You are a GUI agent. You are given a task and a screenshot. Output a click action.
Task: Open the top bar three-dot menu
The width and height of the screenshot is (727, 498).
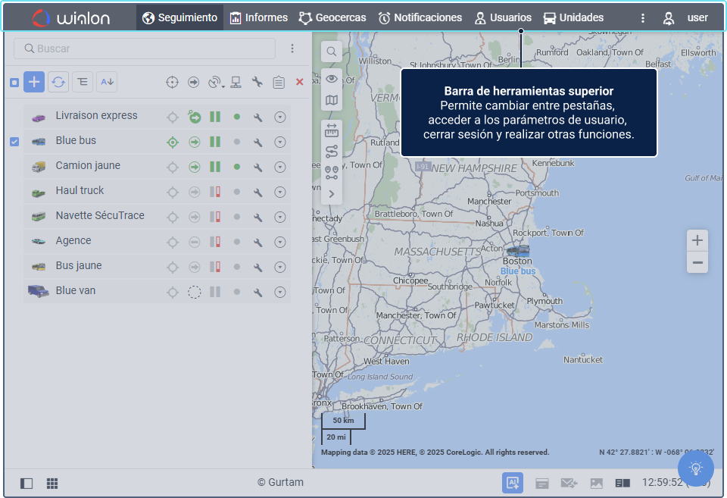(x=643, y=18)
